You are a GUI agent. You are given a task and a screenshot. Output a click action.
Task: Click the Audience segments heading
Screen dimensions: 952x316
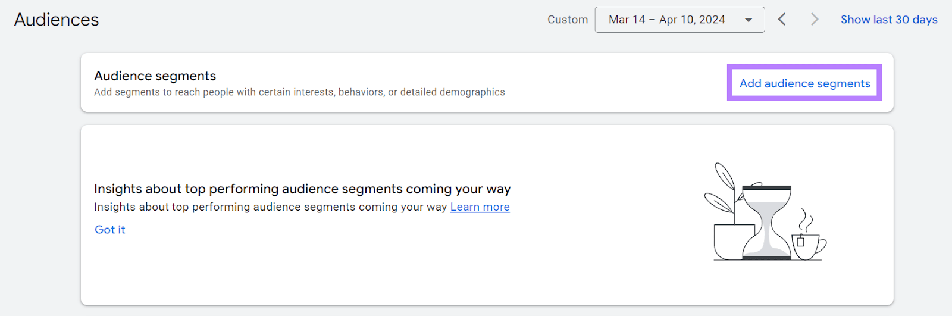(155, 76)
